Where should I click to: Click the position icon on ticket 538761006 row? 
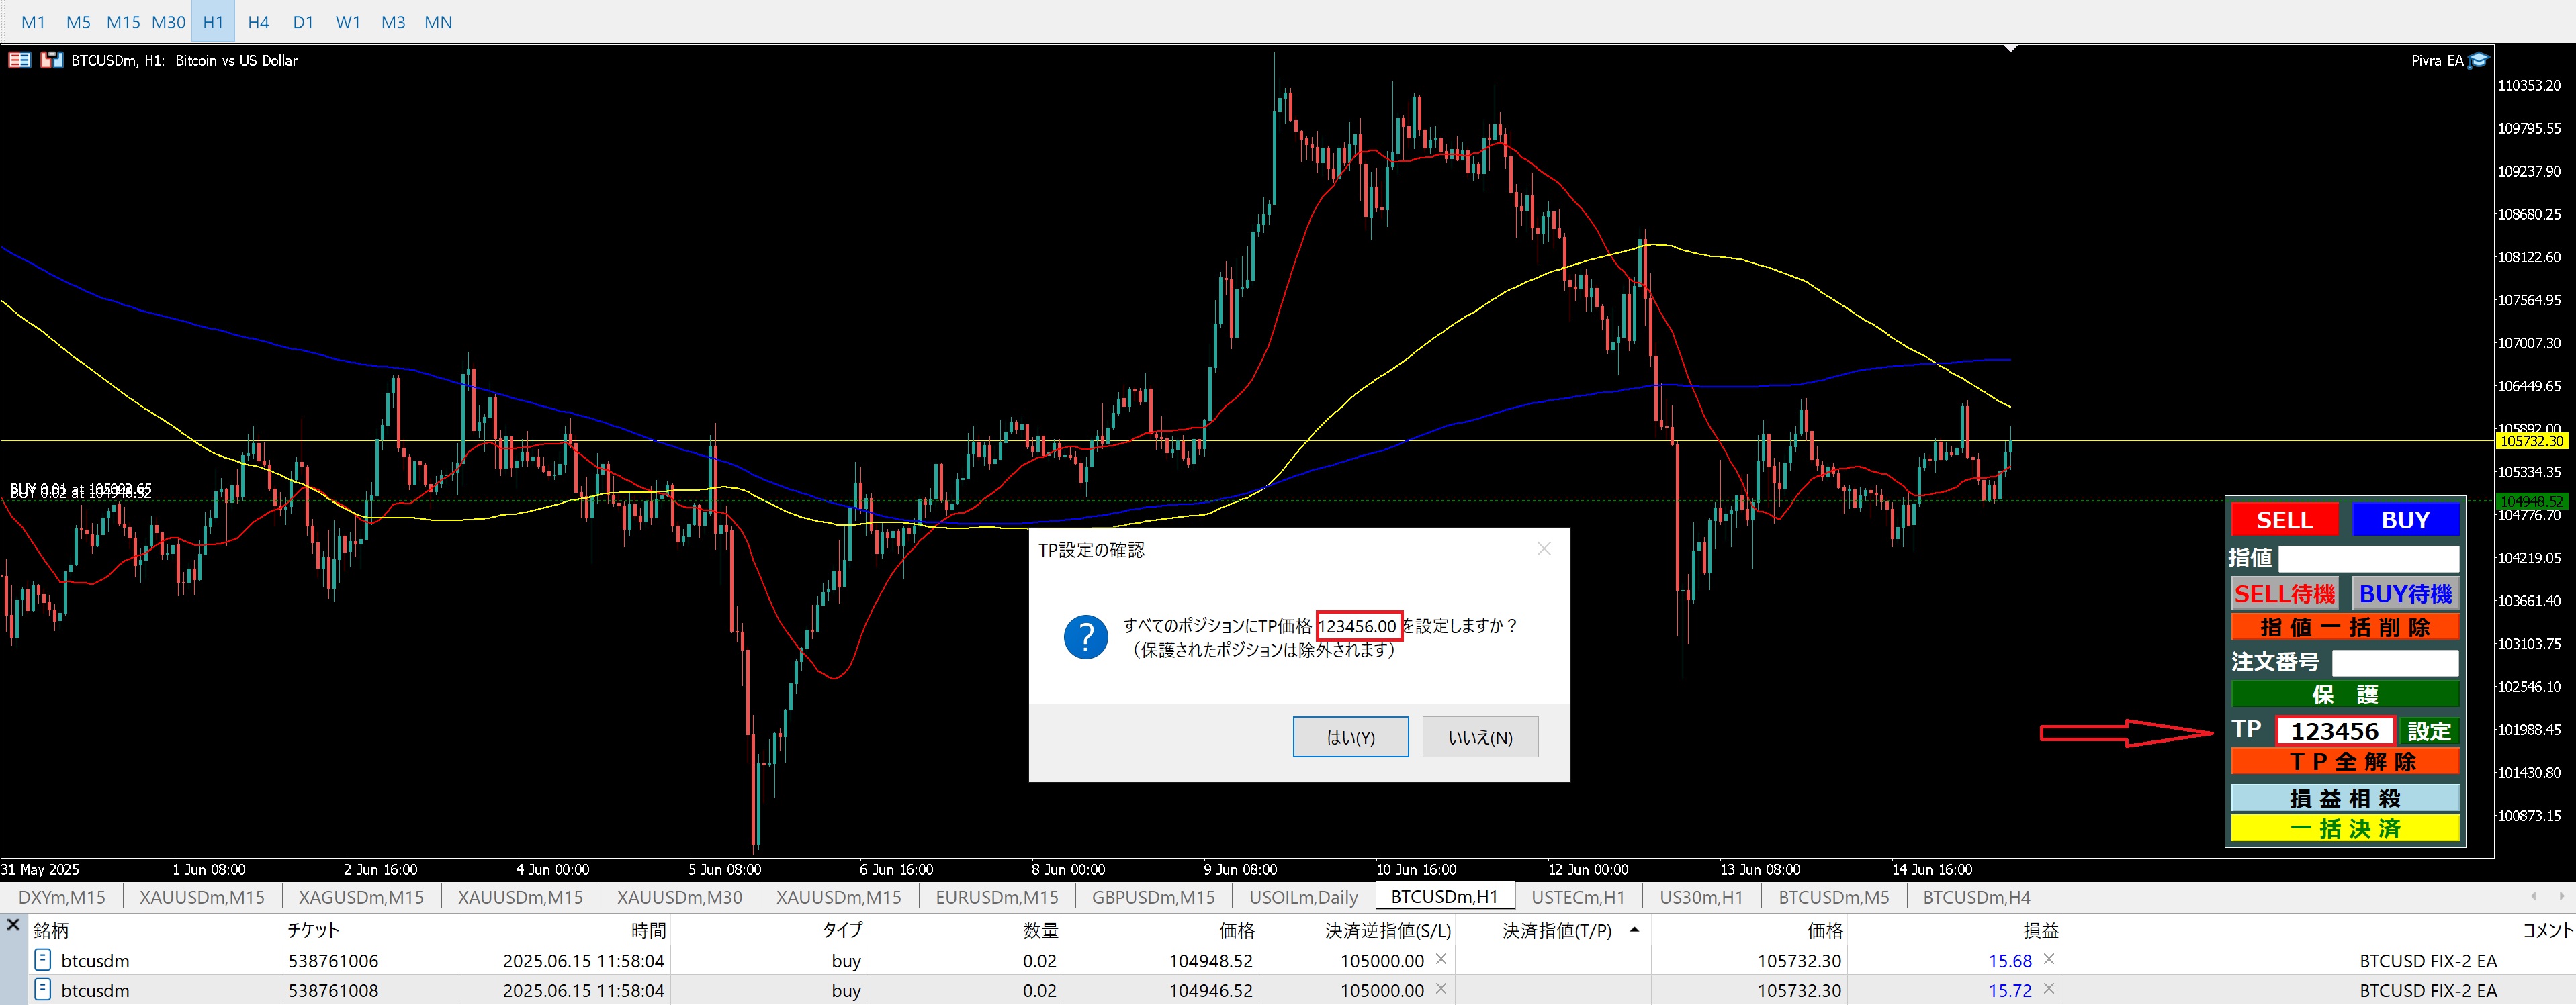pyautogui.click(x=43, y=960)
